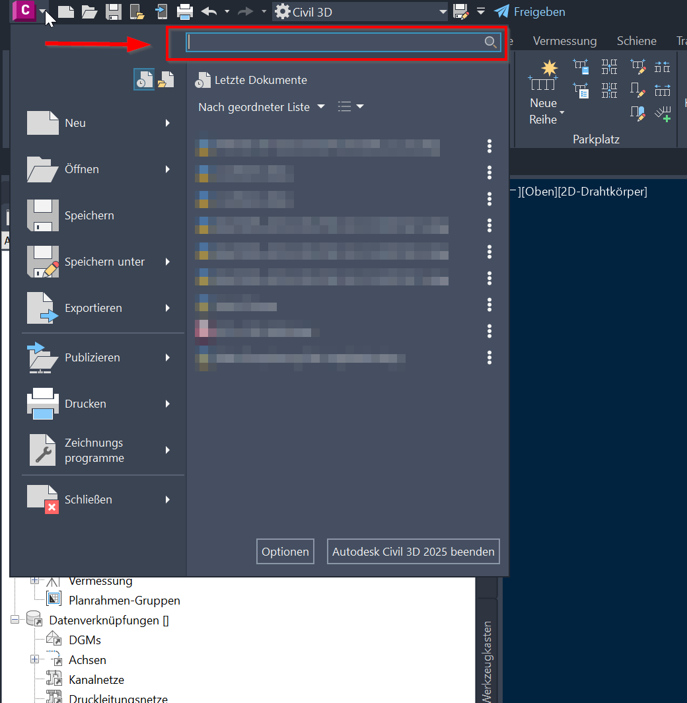The image size is (687, 703).
Task: Switch to the Schiene ribbon tab
Action: [x=636, y=41]
